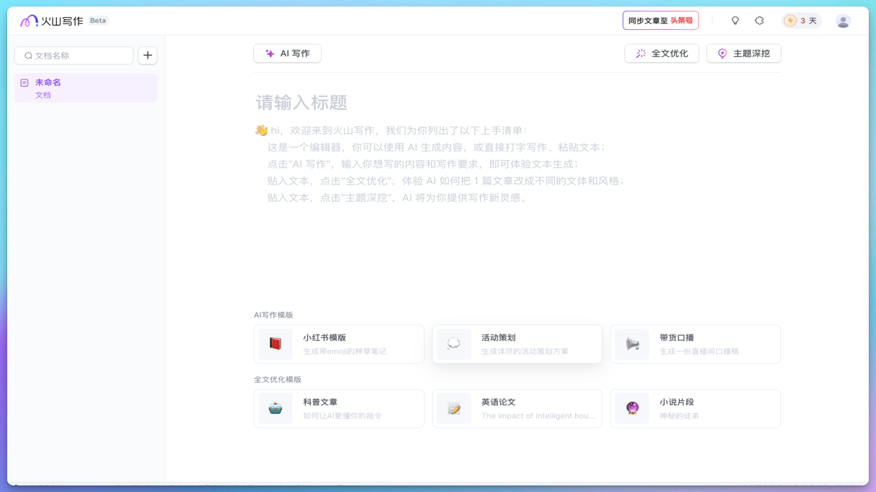
Task: Open the puzzle-piece extensions icon
Action: tap(759, 21)
